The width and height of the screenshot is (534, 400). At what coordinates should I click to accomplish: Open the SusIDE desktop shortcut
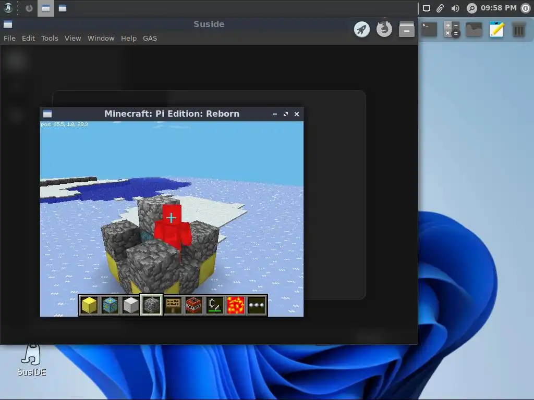[x=32, y=360]
